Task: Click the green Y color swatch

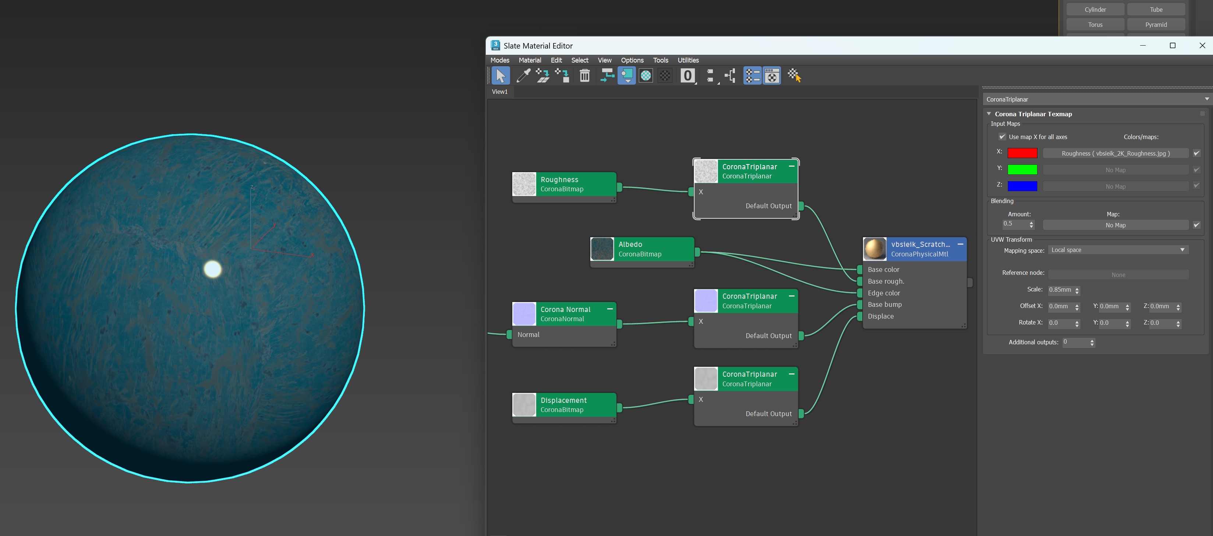Action: click(1022, 170)
